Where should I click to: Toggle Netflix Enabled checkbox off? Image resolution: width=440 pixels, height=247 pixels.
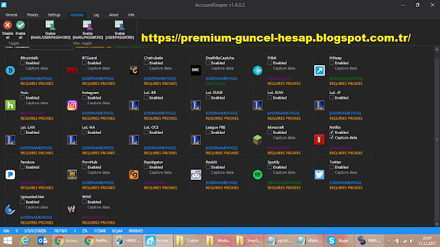click(331, 132)
